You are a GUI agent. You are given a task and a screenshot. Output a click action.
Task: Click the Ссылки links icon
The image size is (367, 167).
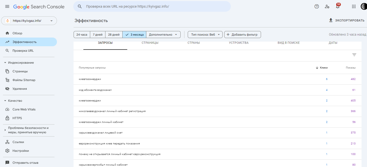7,142
